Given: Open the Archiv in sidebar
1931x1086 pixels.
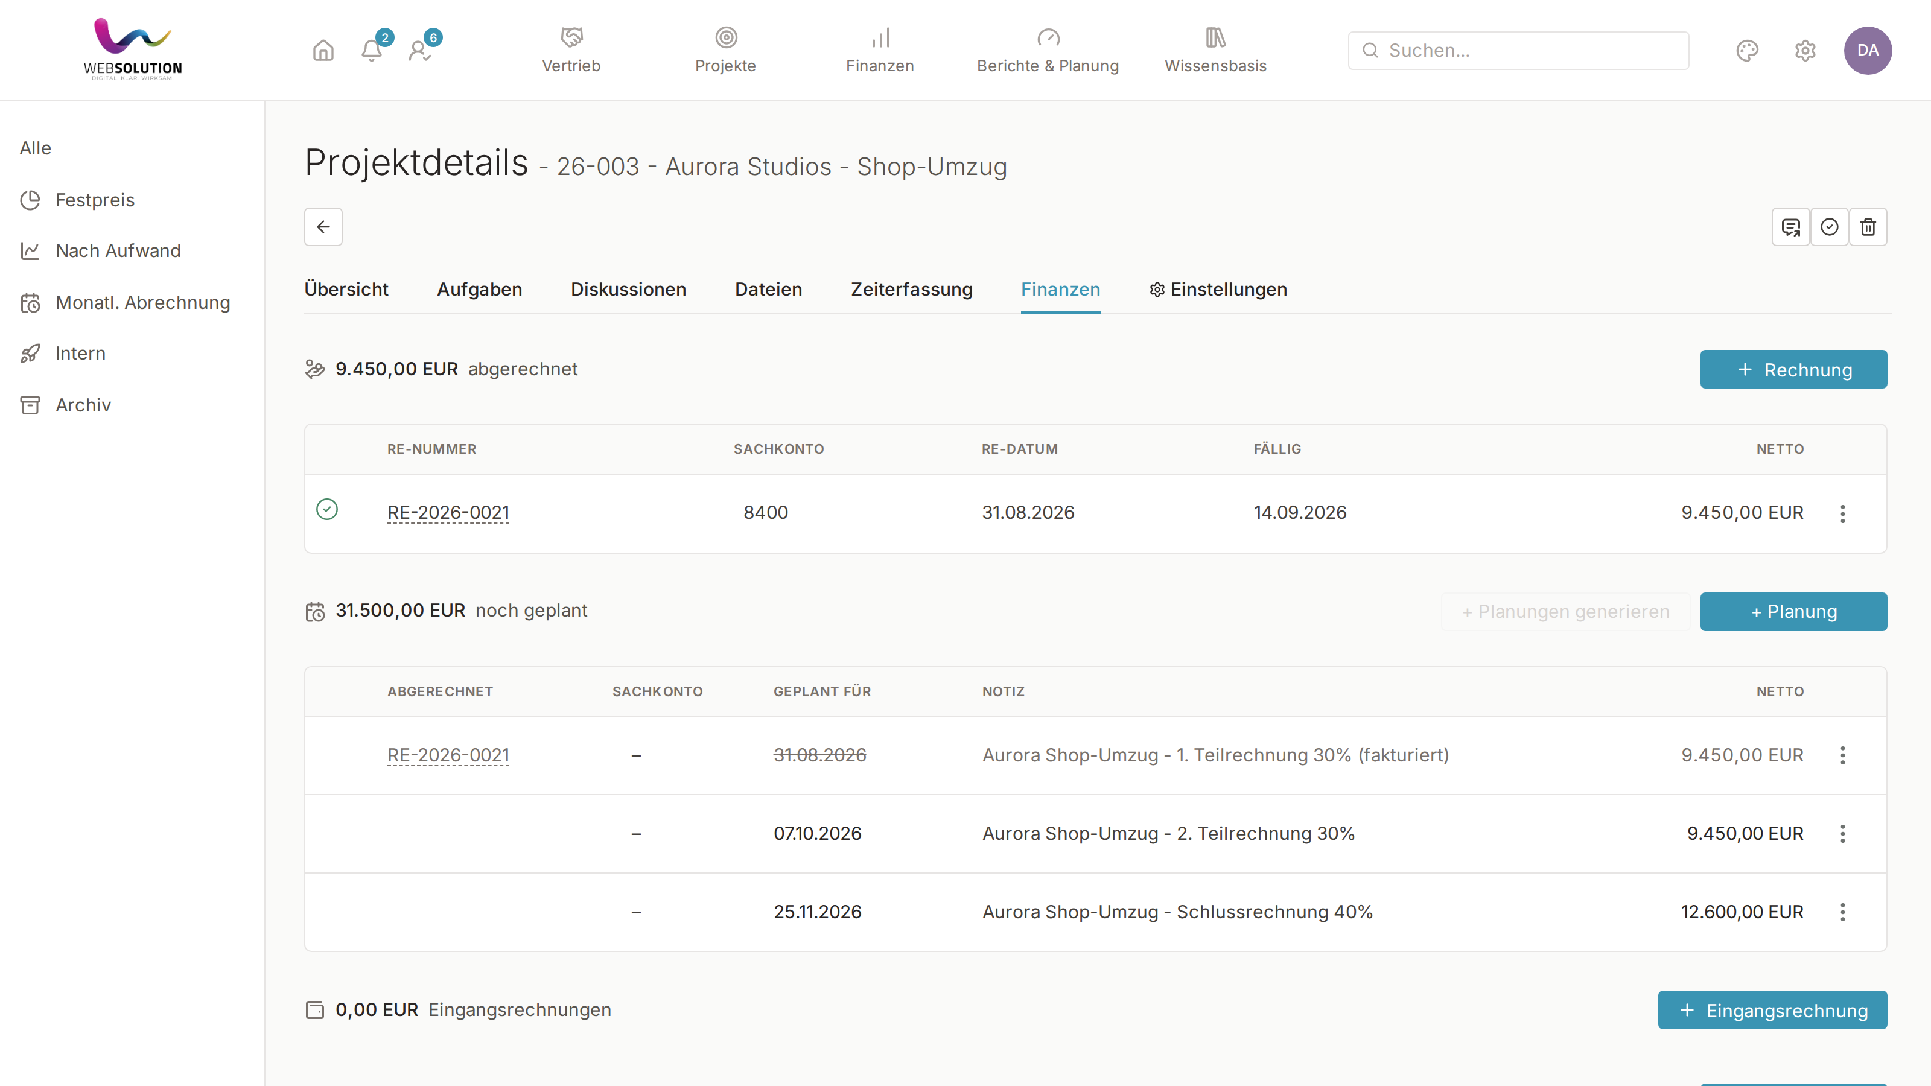Looking at the screenshot, I should (x=66, y=405).
